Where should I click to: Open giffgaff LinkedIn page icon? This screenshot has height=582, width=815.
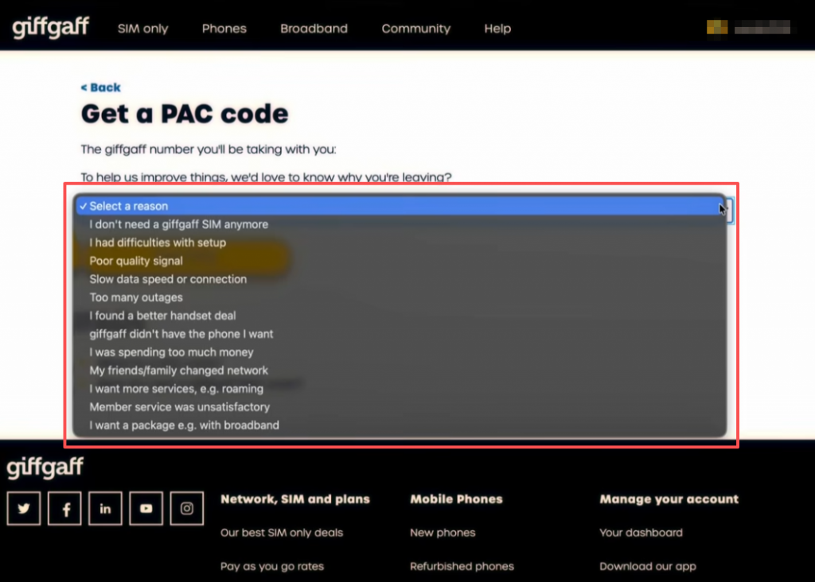(106, 508)
